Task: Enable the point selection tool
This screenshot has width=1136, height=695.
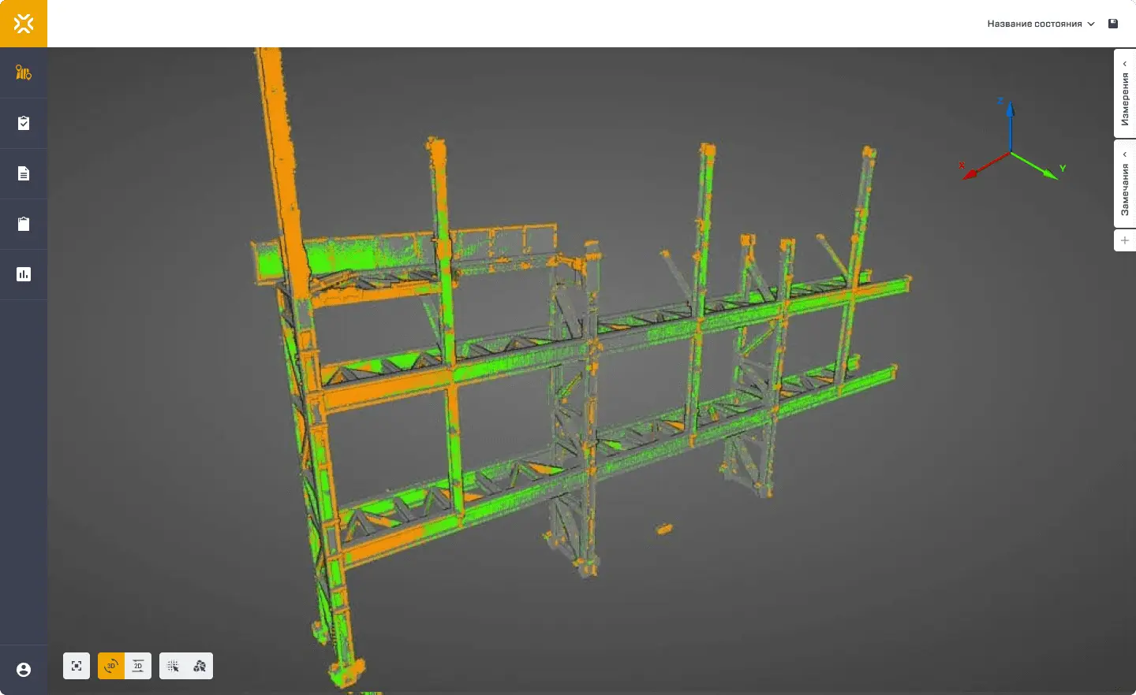Action: coord(173,666)
